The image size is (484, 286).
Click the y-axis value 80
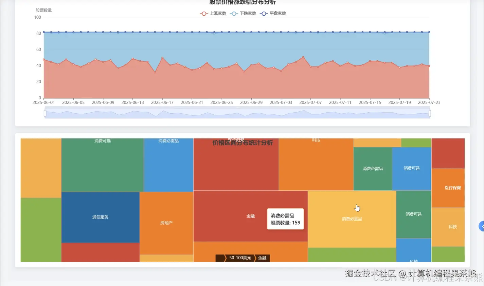tap(39, 33)
